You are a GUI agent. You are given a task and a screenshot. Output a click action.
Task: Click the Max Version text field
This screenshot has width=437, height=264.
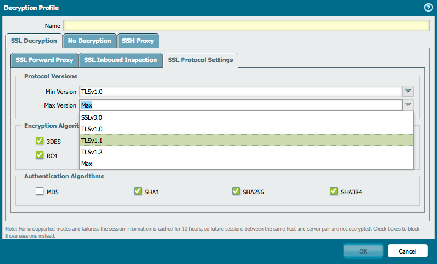241,105
